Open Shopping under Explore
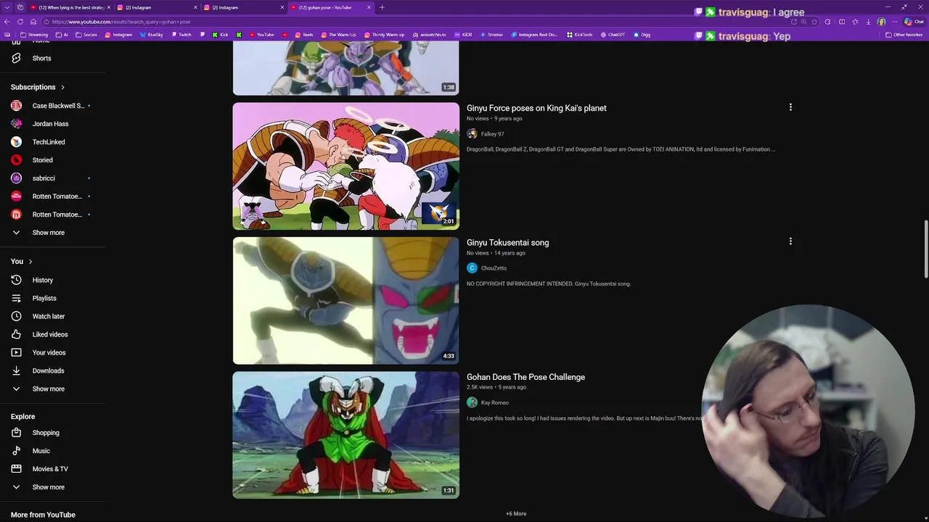The width and height of the screenshot is (929, 522). (x=45, y=433)
